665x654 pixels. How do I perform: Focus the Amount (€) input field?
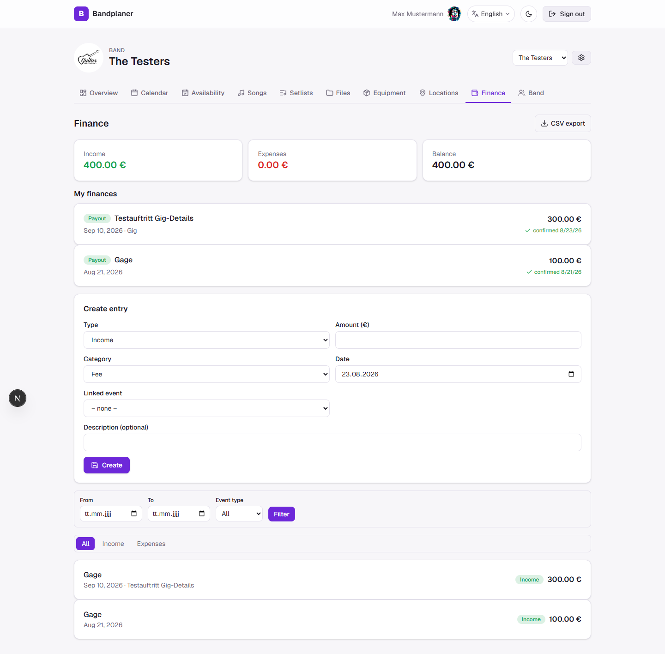click(x=458, y=340)
